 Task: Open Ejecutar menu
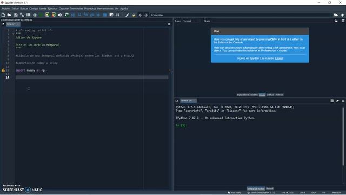[x=53, y=9]
